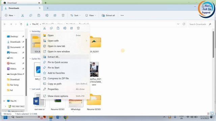Collapse the Yesterday group
Viewport: 216px width, 121px height.
30,31
